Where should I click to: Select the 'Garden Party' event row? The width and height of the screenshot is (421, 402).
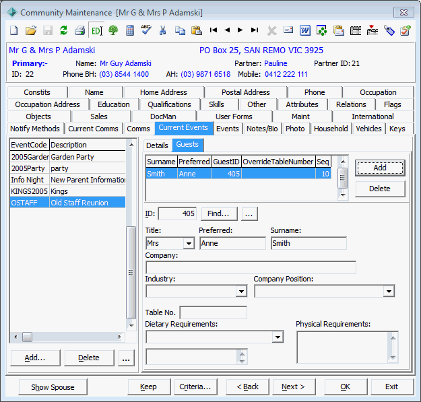67,157
